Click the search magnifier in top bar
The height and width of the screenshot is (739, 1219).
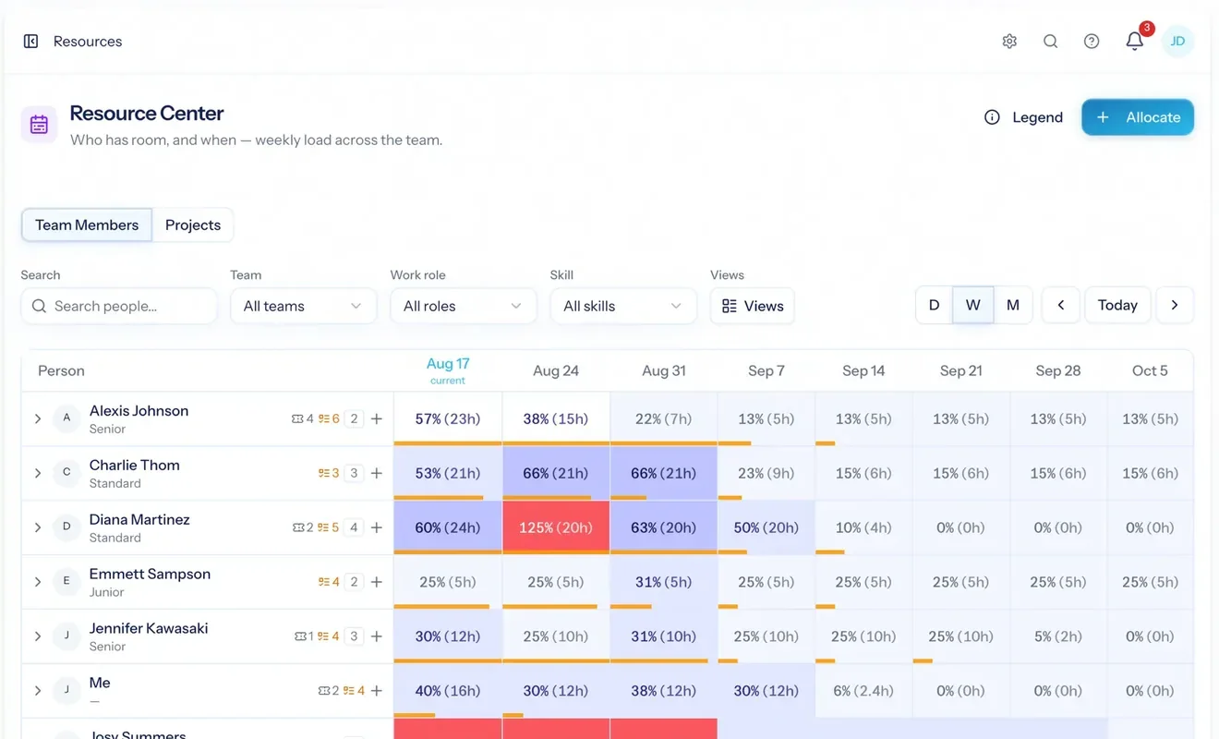click(x=1051, y=42)
